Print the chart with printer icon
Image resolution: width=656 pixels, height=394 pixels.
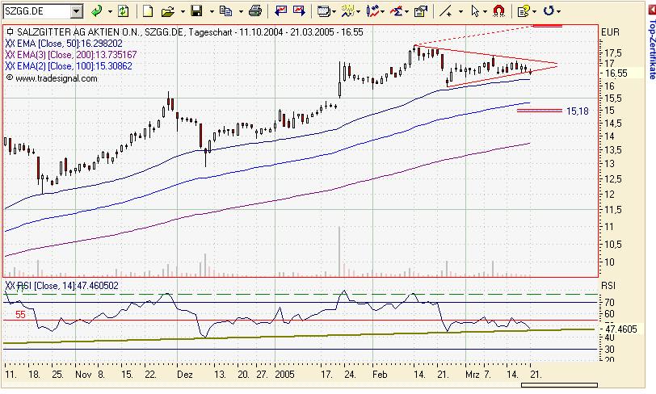click(x=255, y=10)
